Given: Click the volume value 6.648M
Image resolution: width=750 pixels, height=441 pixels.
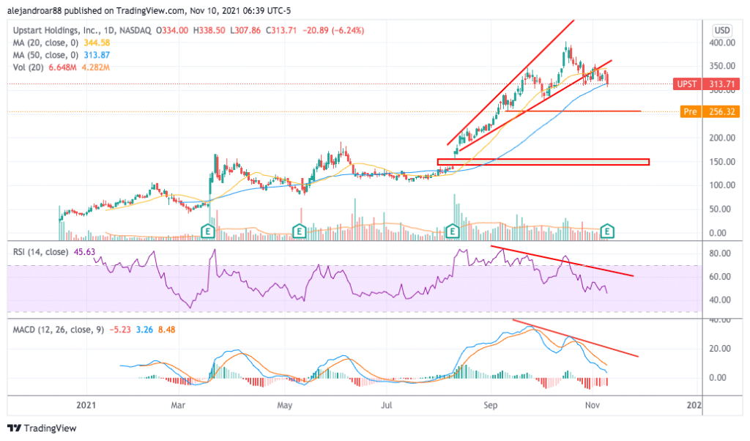Looking at the screenshot, I should click(62, 67).
